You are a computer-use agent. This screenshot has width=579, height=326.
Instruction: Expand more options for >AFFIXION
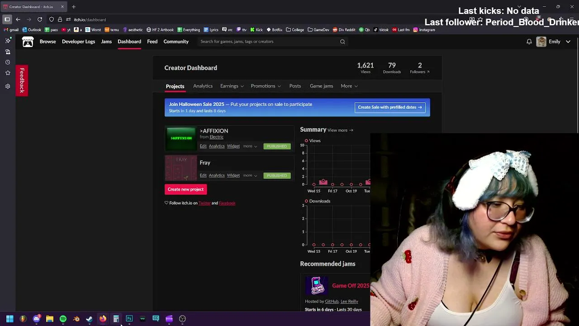tap(250, 146)
